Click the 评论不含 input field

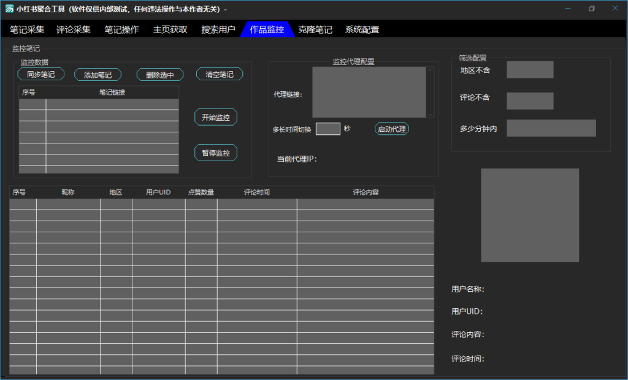tap(530, 101)
